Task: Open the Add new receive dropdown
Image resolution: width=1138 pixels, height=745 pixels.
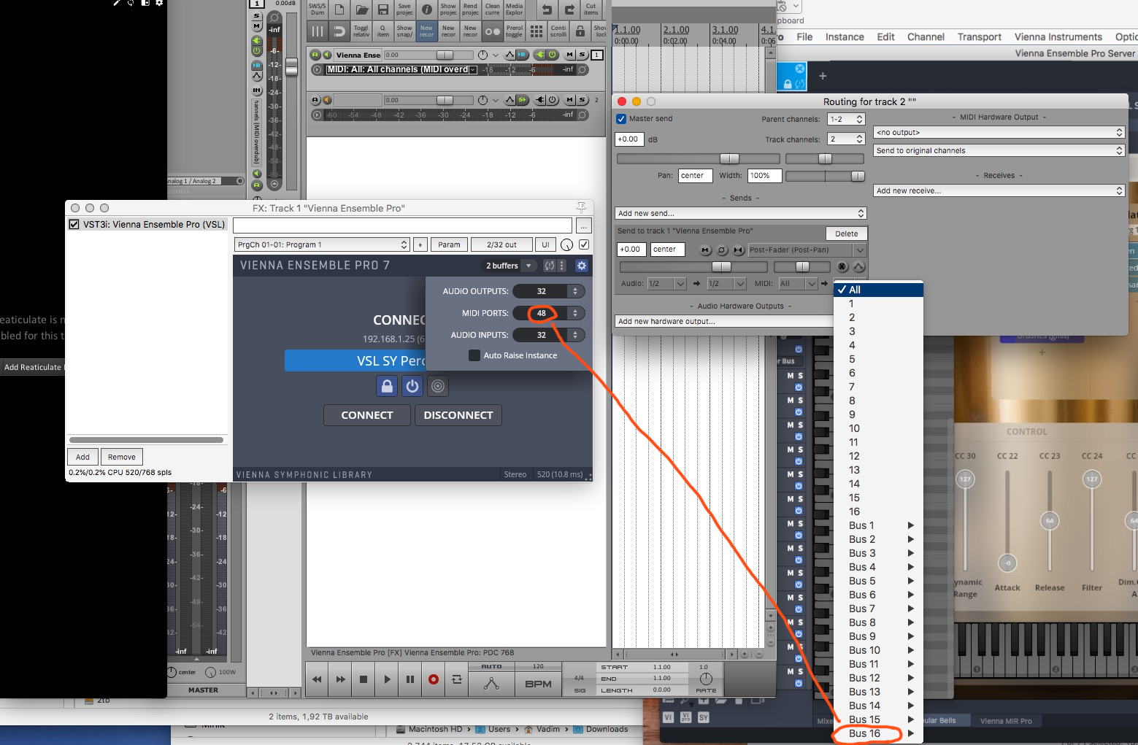Action: pos(999,190)
